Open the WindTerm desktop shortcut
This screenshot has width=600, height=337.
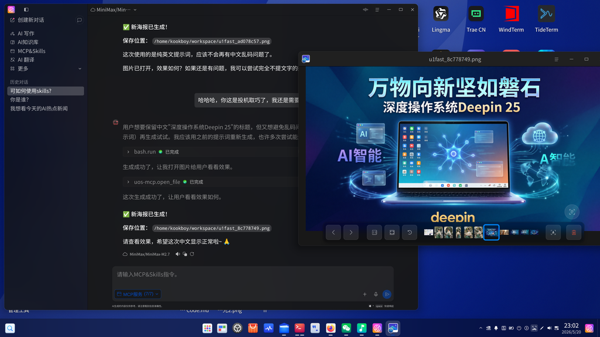pyautogui.click(x=511, y=19)
